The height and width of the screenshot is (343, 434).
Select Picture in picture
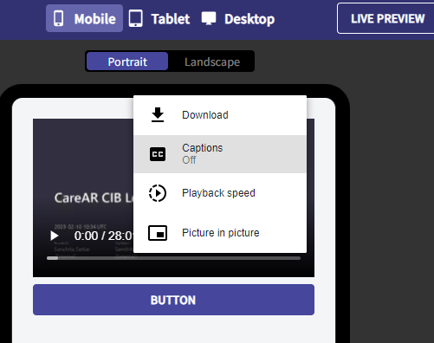[x=220, y=233]
